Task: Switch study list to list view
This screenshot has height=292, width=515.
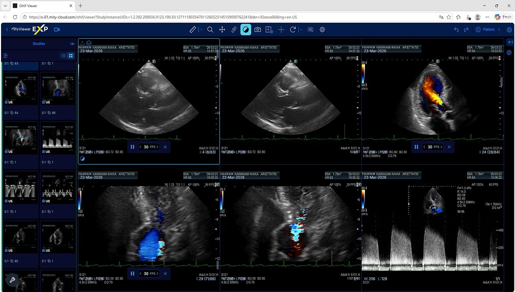Action: (64, 56)
